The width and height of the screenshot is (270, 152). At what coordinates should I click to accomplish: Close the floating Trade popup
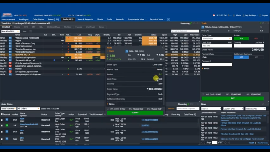[x=163, y=47]
